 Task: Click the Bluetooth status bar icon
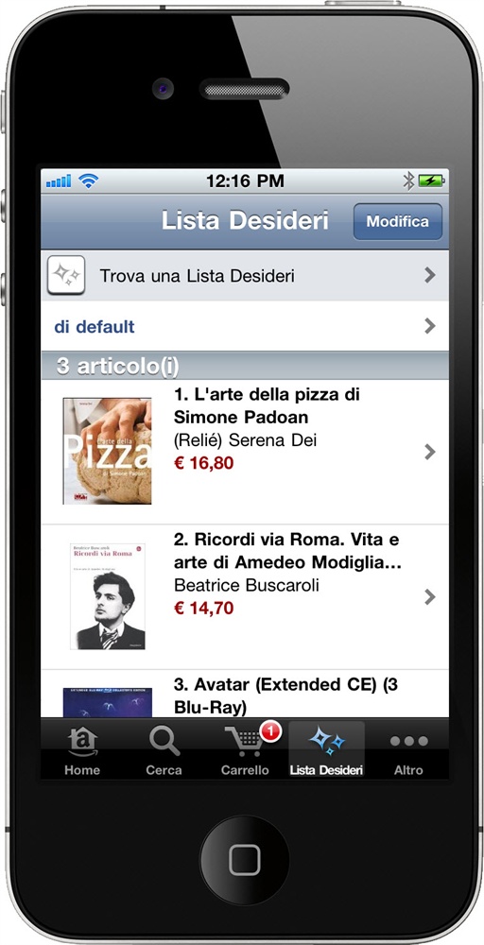[x=408, y=180]
